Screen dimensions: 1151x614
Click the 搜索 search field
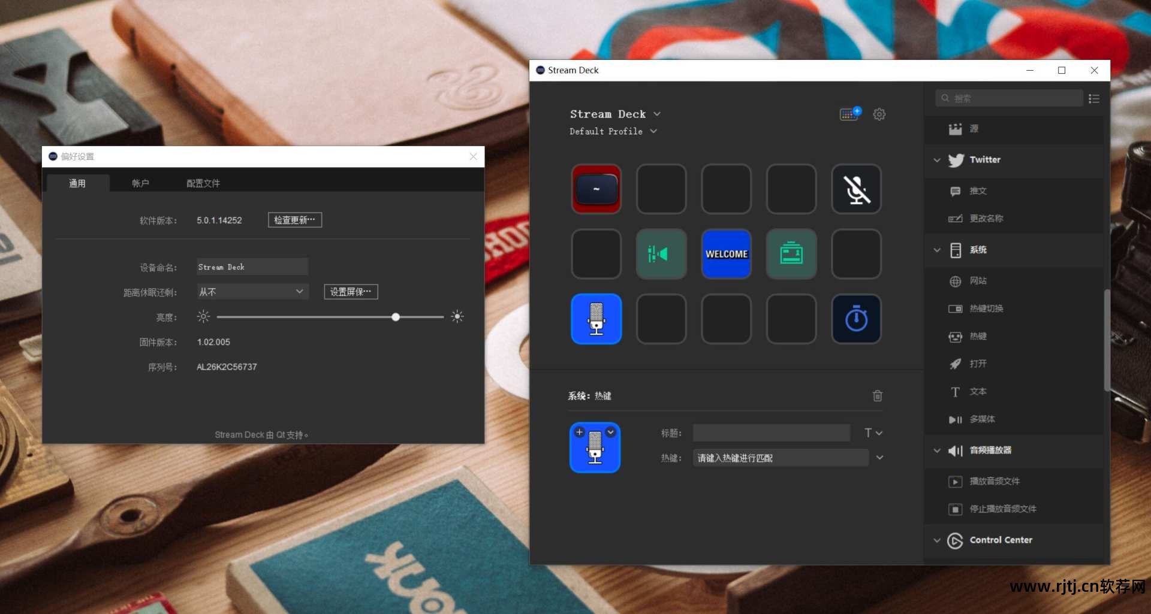(1009, 98)
